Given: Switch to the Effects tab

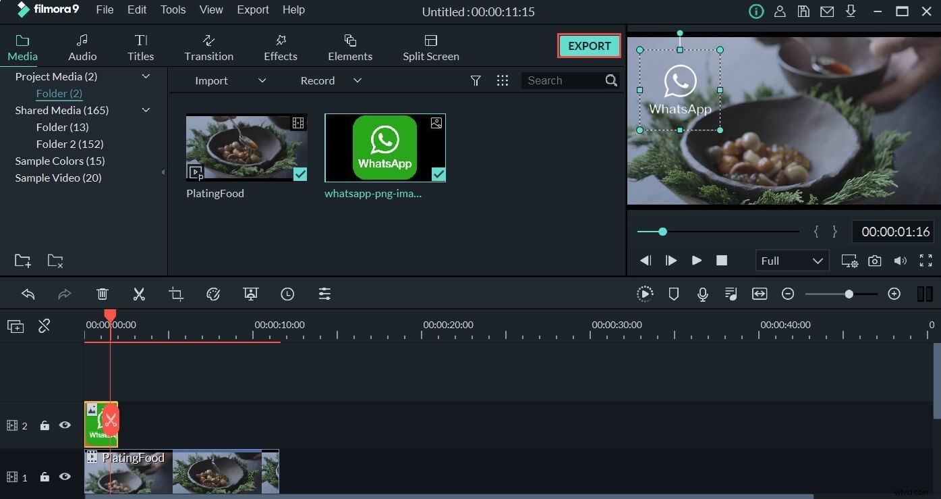Looking at the screenshot, I should (280, 47).
